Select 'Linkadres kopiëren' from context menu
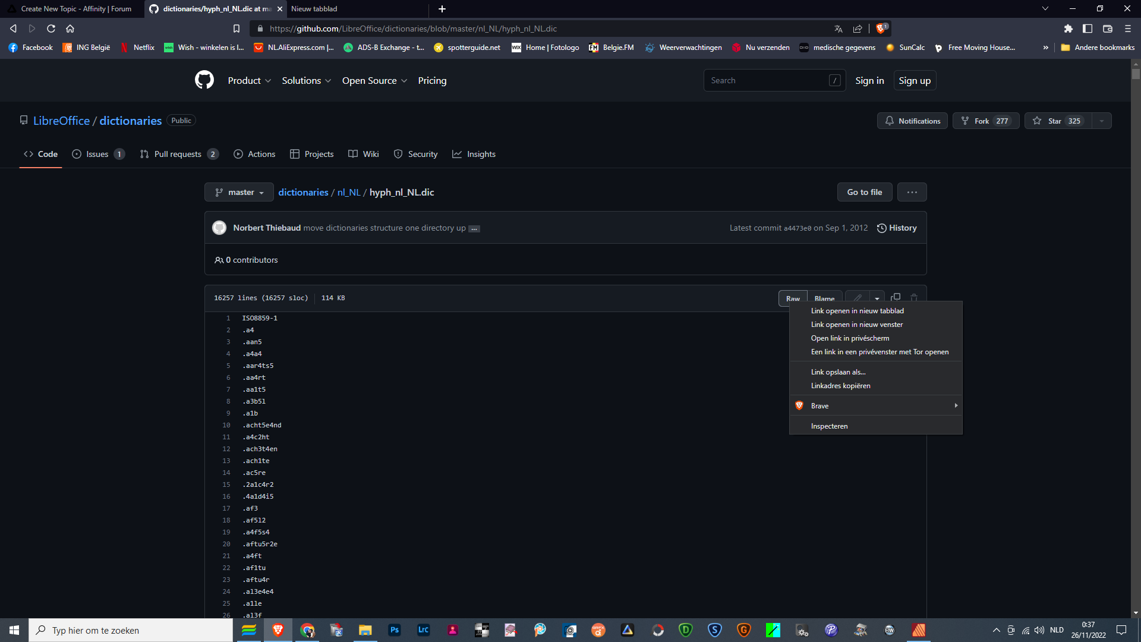Screen dimensions: 1141x642 tap(840, 386)
